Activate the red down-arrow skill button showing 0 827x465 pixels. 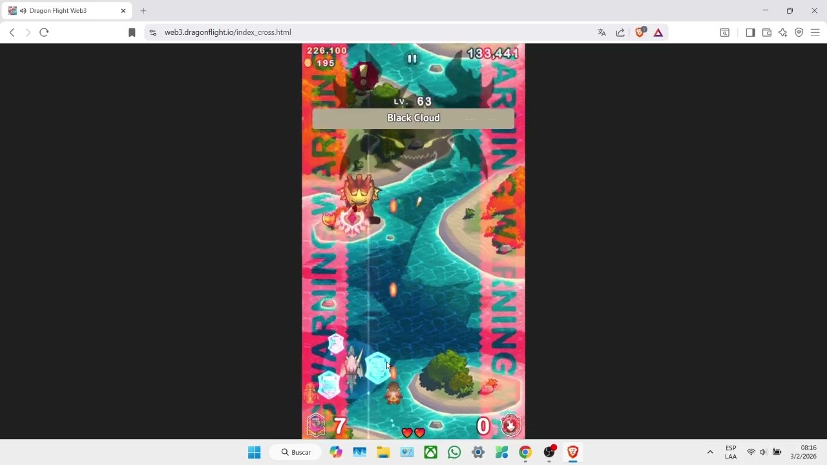click(x=510, y=425)
